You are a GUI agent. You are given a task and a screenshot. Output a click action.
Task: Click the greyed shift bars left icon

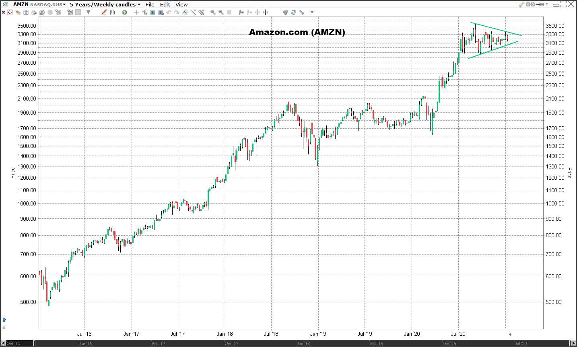point(249,12)
